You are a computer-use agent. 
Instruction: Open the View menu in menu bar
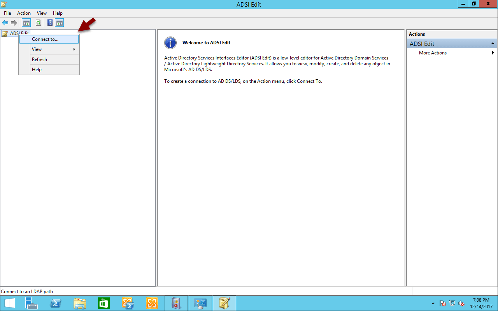(42, 13)
